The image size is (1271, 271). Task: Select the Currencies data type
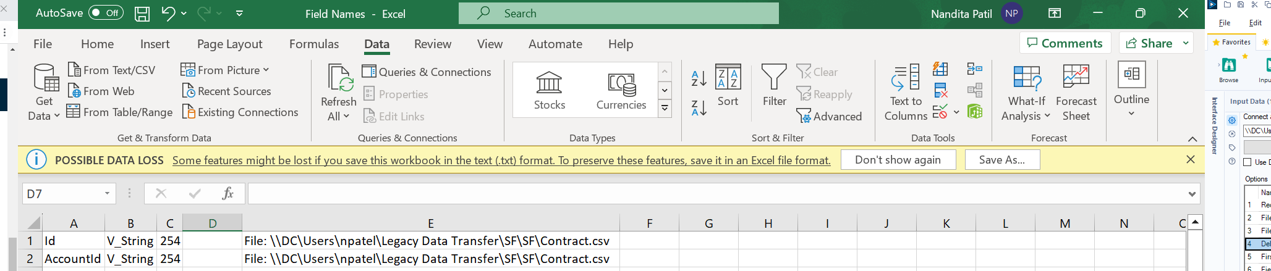(x=621, y=90)
